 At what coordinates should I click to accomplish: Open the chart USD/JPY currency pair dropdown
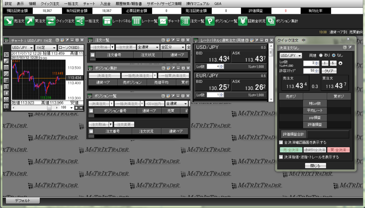(x=22, y=47)
